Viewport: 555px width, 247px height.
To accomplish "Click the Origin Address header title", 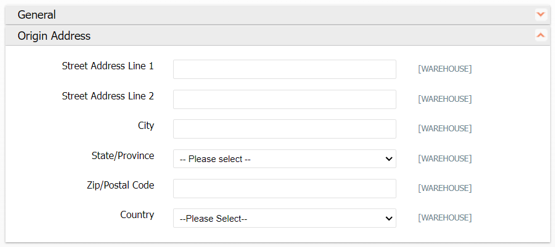I will (54, 36).
